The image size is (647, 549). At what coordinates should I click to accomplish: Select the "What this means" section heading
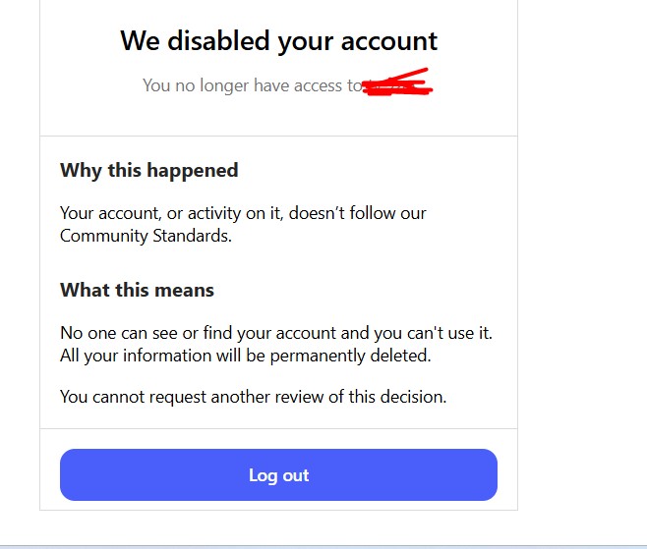(137, 290)
